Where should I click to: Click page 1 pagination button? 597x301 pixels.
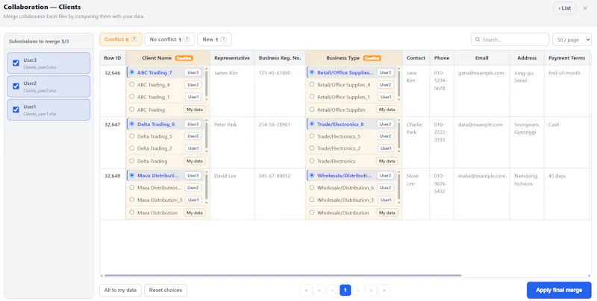pyautogui.click(x=346, y=291)
